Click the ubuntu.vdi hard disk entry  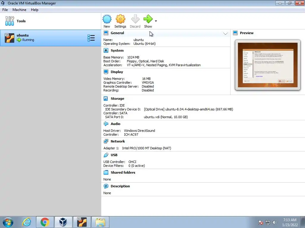tap(166, 117)
